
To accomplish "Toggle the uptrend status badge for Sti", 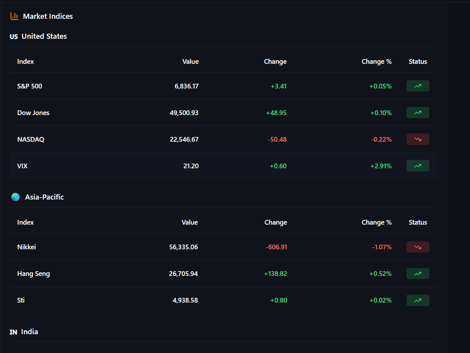I will pos(418,300).
